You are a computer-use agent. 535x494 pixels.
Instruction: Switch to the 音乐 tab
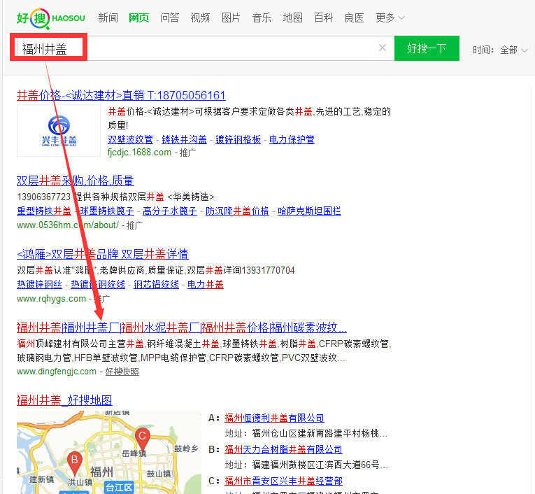262,17
